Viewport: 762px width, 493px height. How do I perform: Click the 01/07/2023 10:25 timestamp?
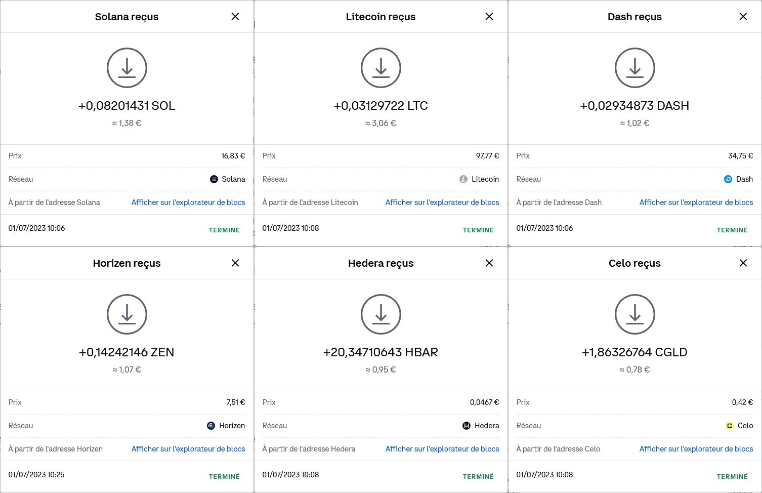point(36,475)
